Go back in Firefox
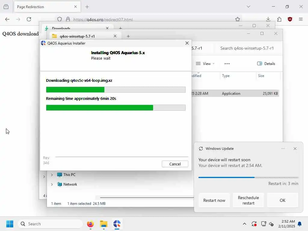The image size is (308, 231). point(7,19)
